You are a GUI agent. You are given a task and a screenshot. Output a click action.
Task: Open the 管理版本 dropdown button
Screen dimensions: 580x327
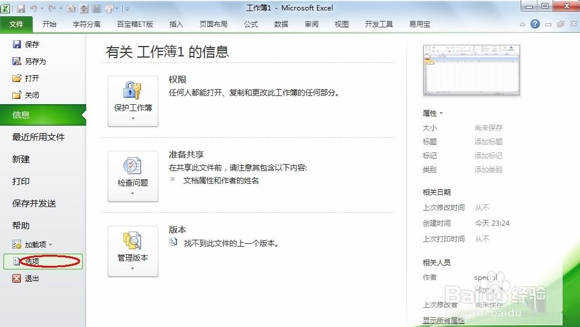pyautogui.click(x=133, y=251)
